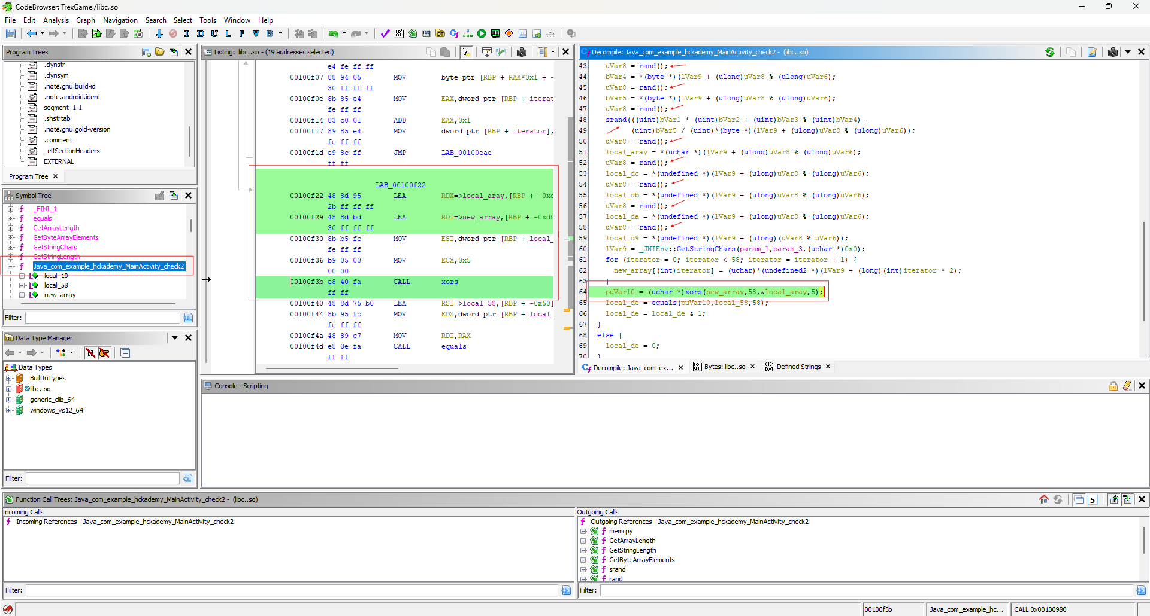
Task: Open the Bytes view toolbar icon
Action: coord(399,34)
